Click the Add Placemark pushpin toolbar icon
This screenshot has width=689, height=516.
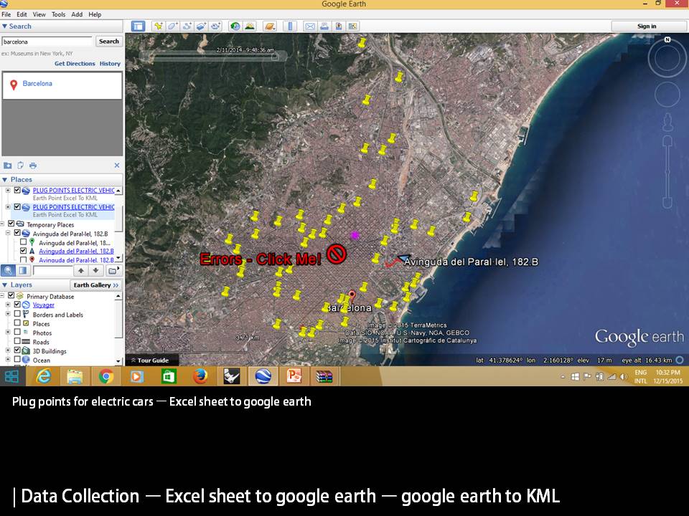coord(158,27)
